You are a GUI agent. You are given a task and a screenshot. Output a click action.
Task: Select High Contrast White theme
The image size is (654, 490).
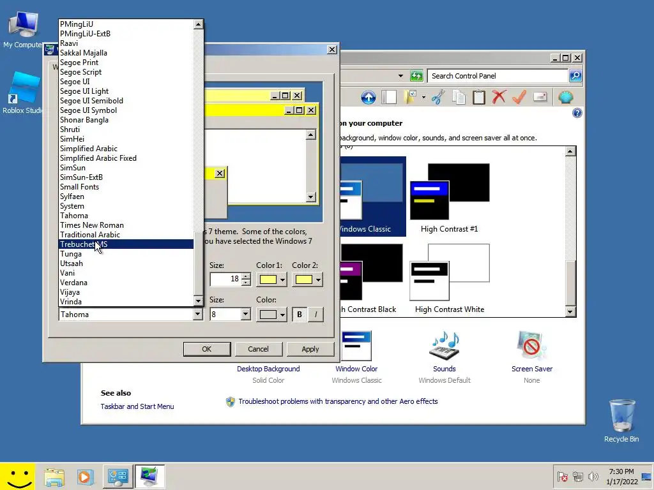tap(450, 278)
